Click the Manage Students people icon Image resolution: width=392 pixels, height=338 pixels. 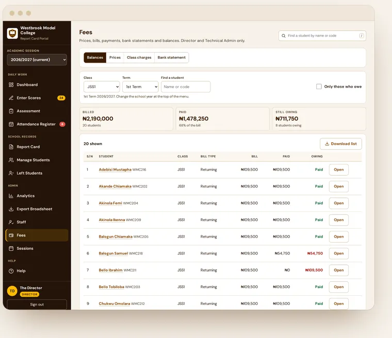[11, 160]
